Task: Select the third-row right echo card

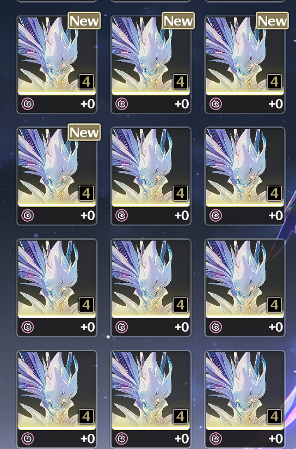Action: [245, 288]
